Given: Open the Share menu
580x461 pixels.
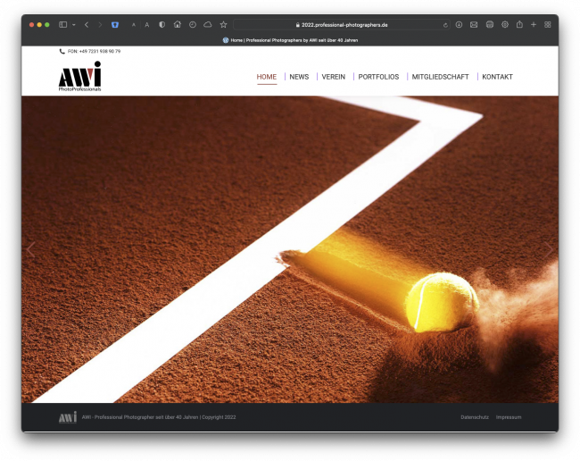Looking at the screenshot, I should pos(519,25).
